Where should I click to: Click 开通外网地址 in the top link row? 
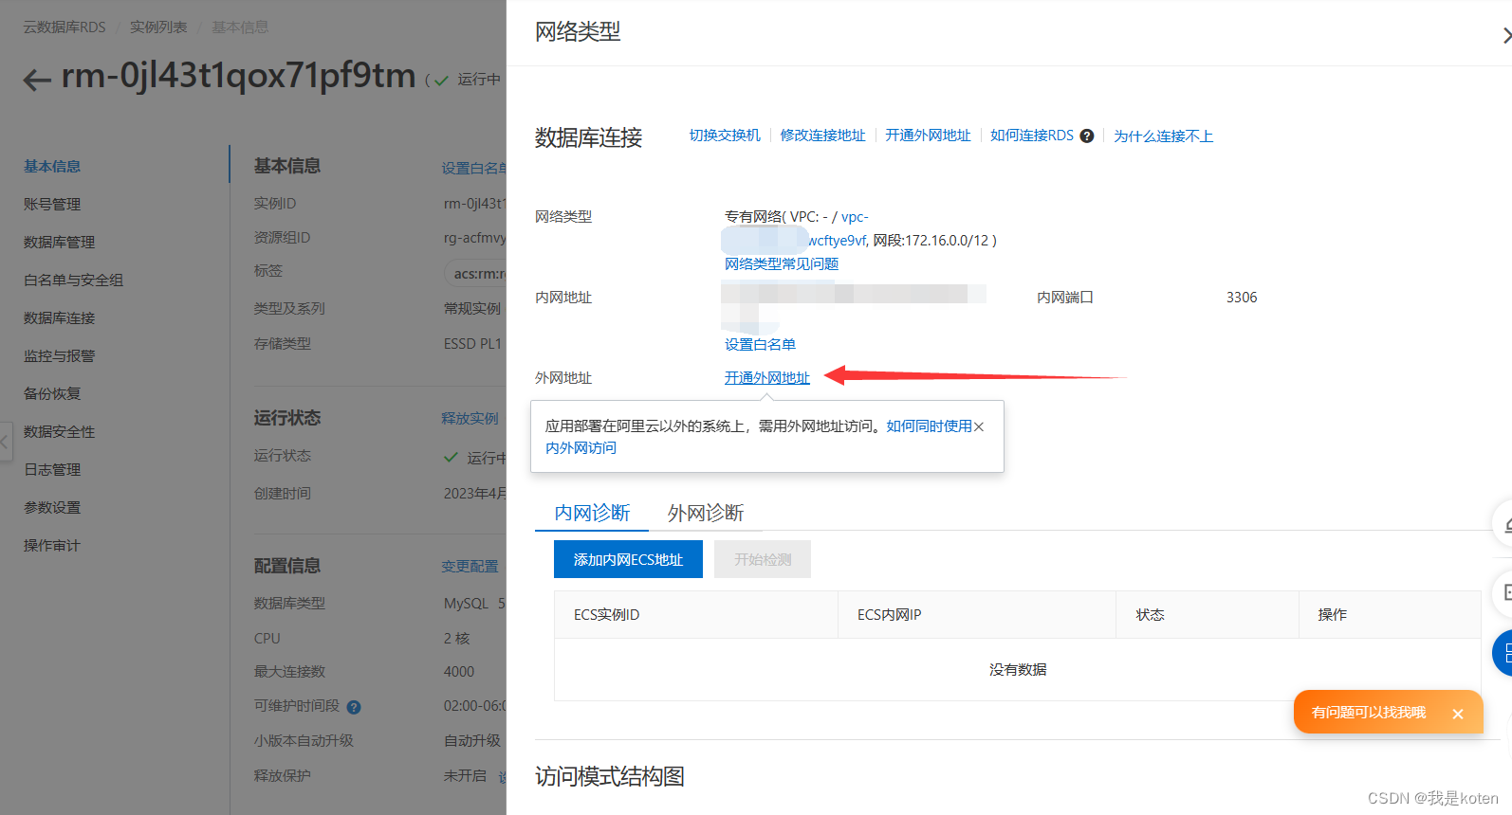[x=928, y=136]
